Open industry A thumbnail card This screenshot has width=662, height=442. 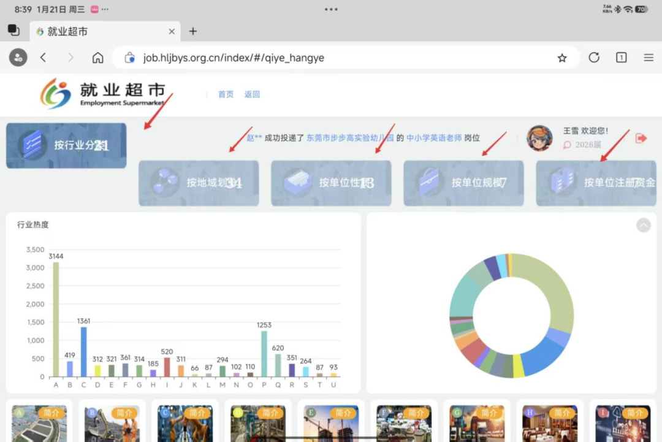click(x=39, y=423)
